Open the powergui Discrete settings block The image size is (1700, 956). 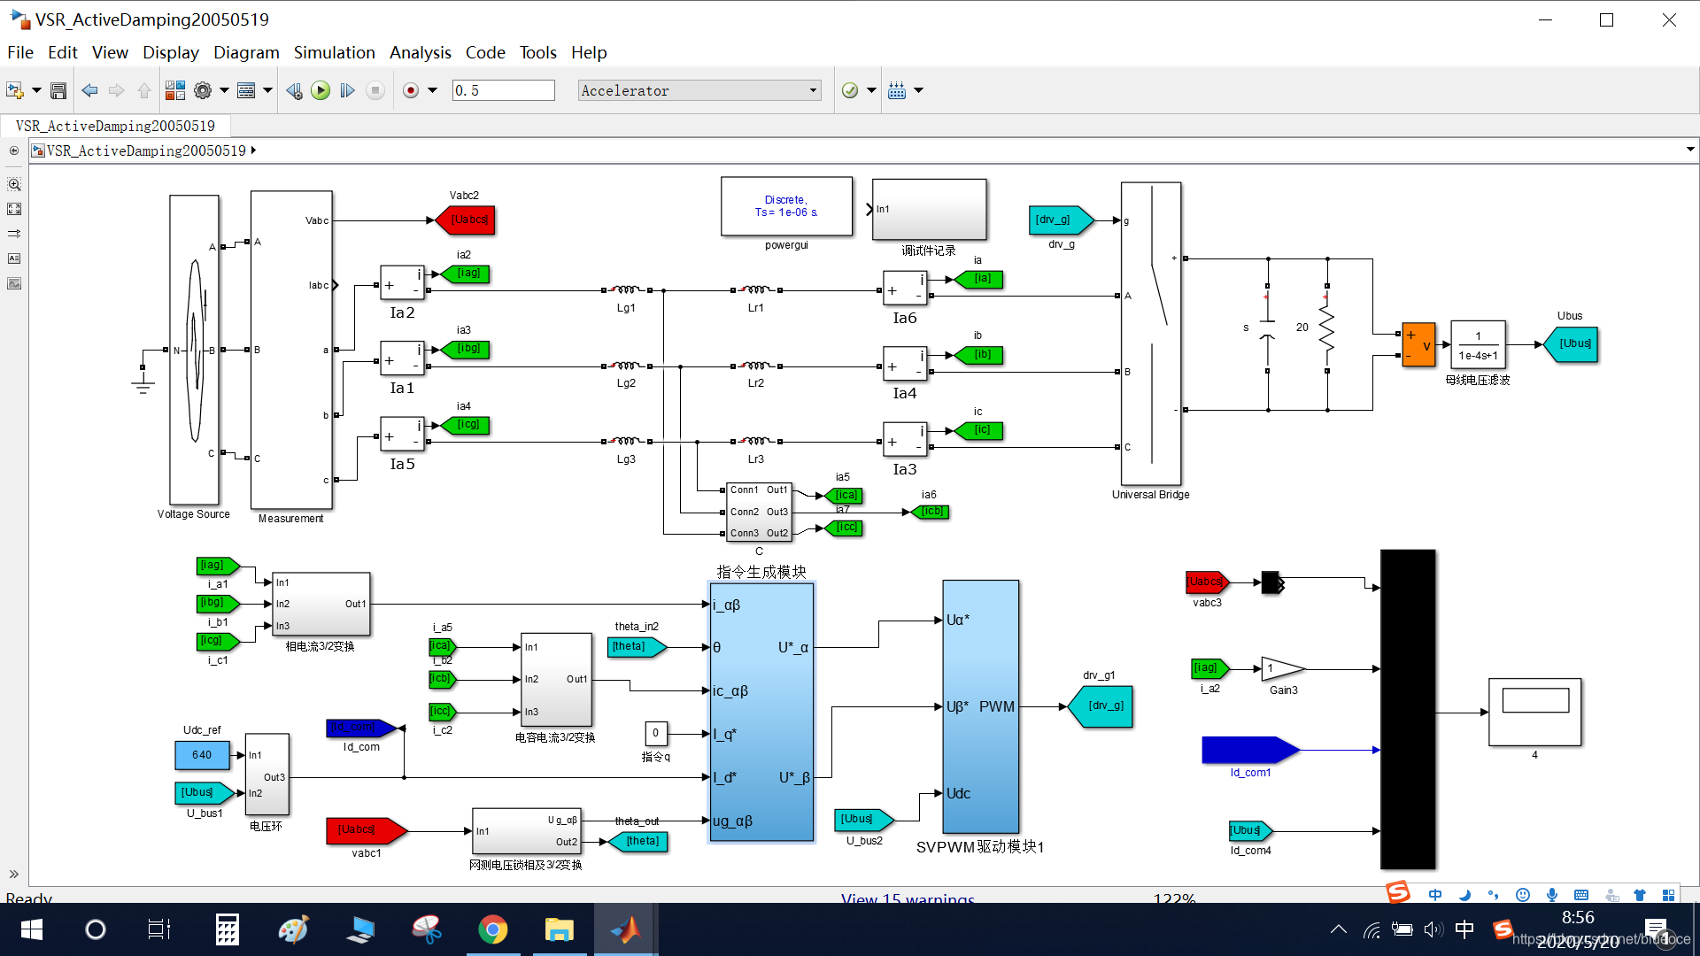(785, 206)
